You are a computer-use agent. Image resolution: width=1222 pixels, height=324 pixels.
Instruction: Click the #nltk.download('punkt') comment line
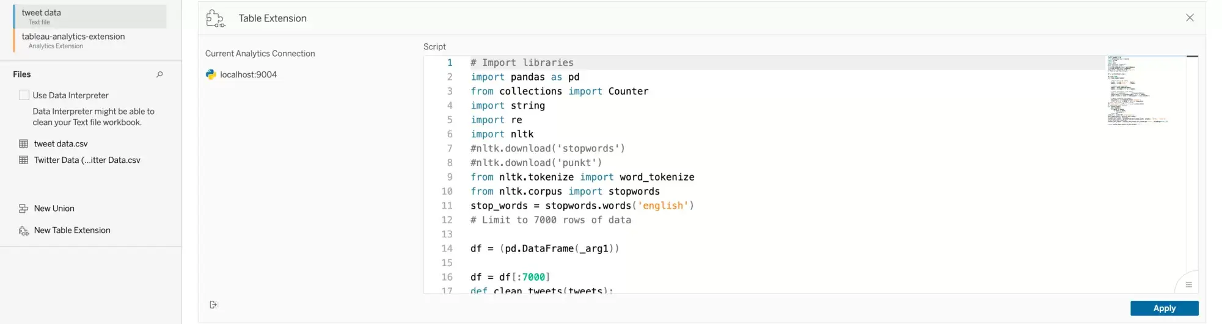(x=536, y=163)
